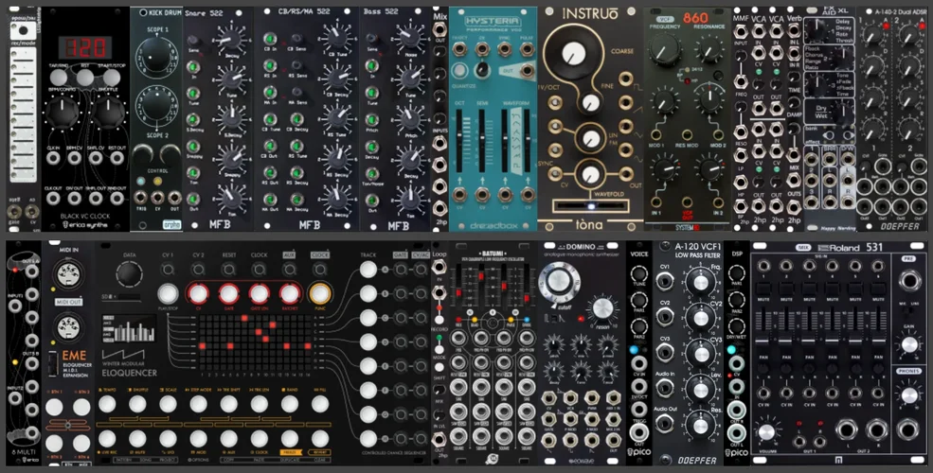Click the WAVEFOLD slider on Instruo tona
This screenshot has width=933, height=473.
(590, 207)
